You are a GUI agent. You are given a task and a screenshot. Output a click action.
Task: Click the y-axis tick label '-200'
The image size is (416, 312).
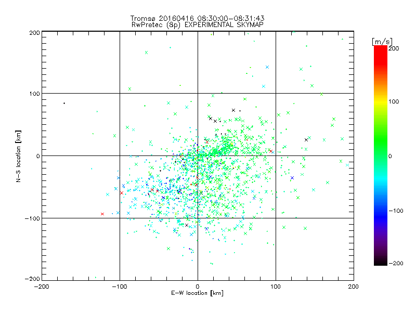coord(32,279)
